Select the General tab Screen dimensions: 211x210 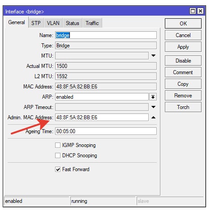click(17, 22)
